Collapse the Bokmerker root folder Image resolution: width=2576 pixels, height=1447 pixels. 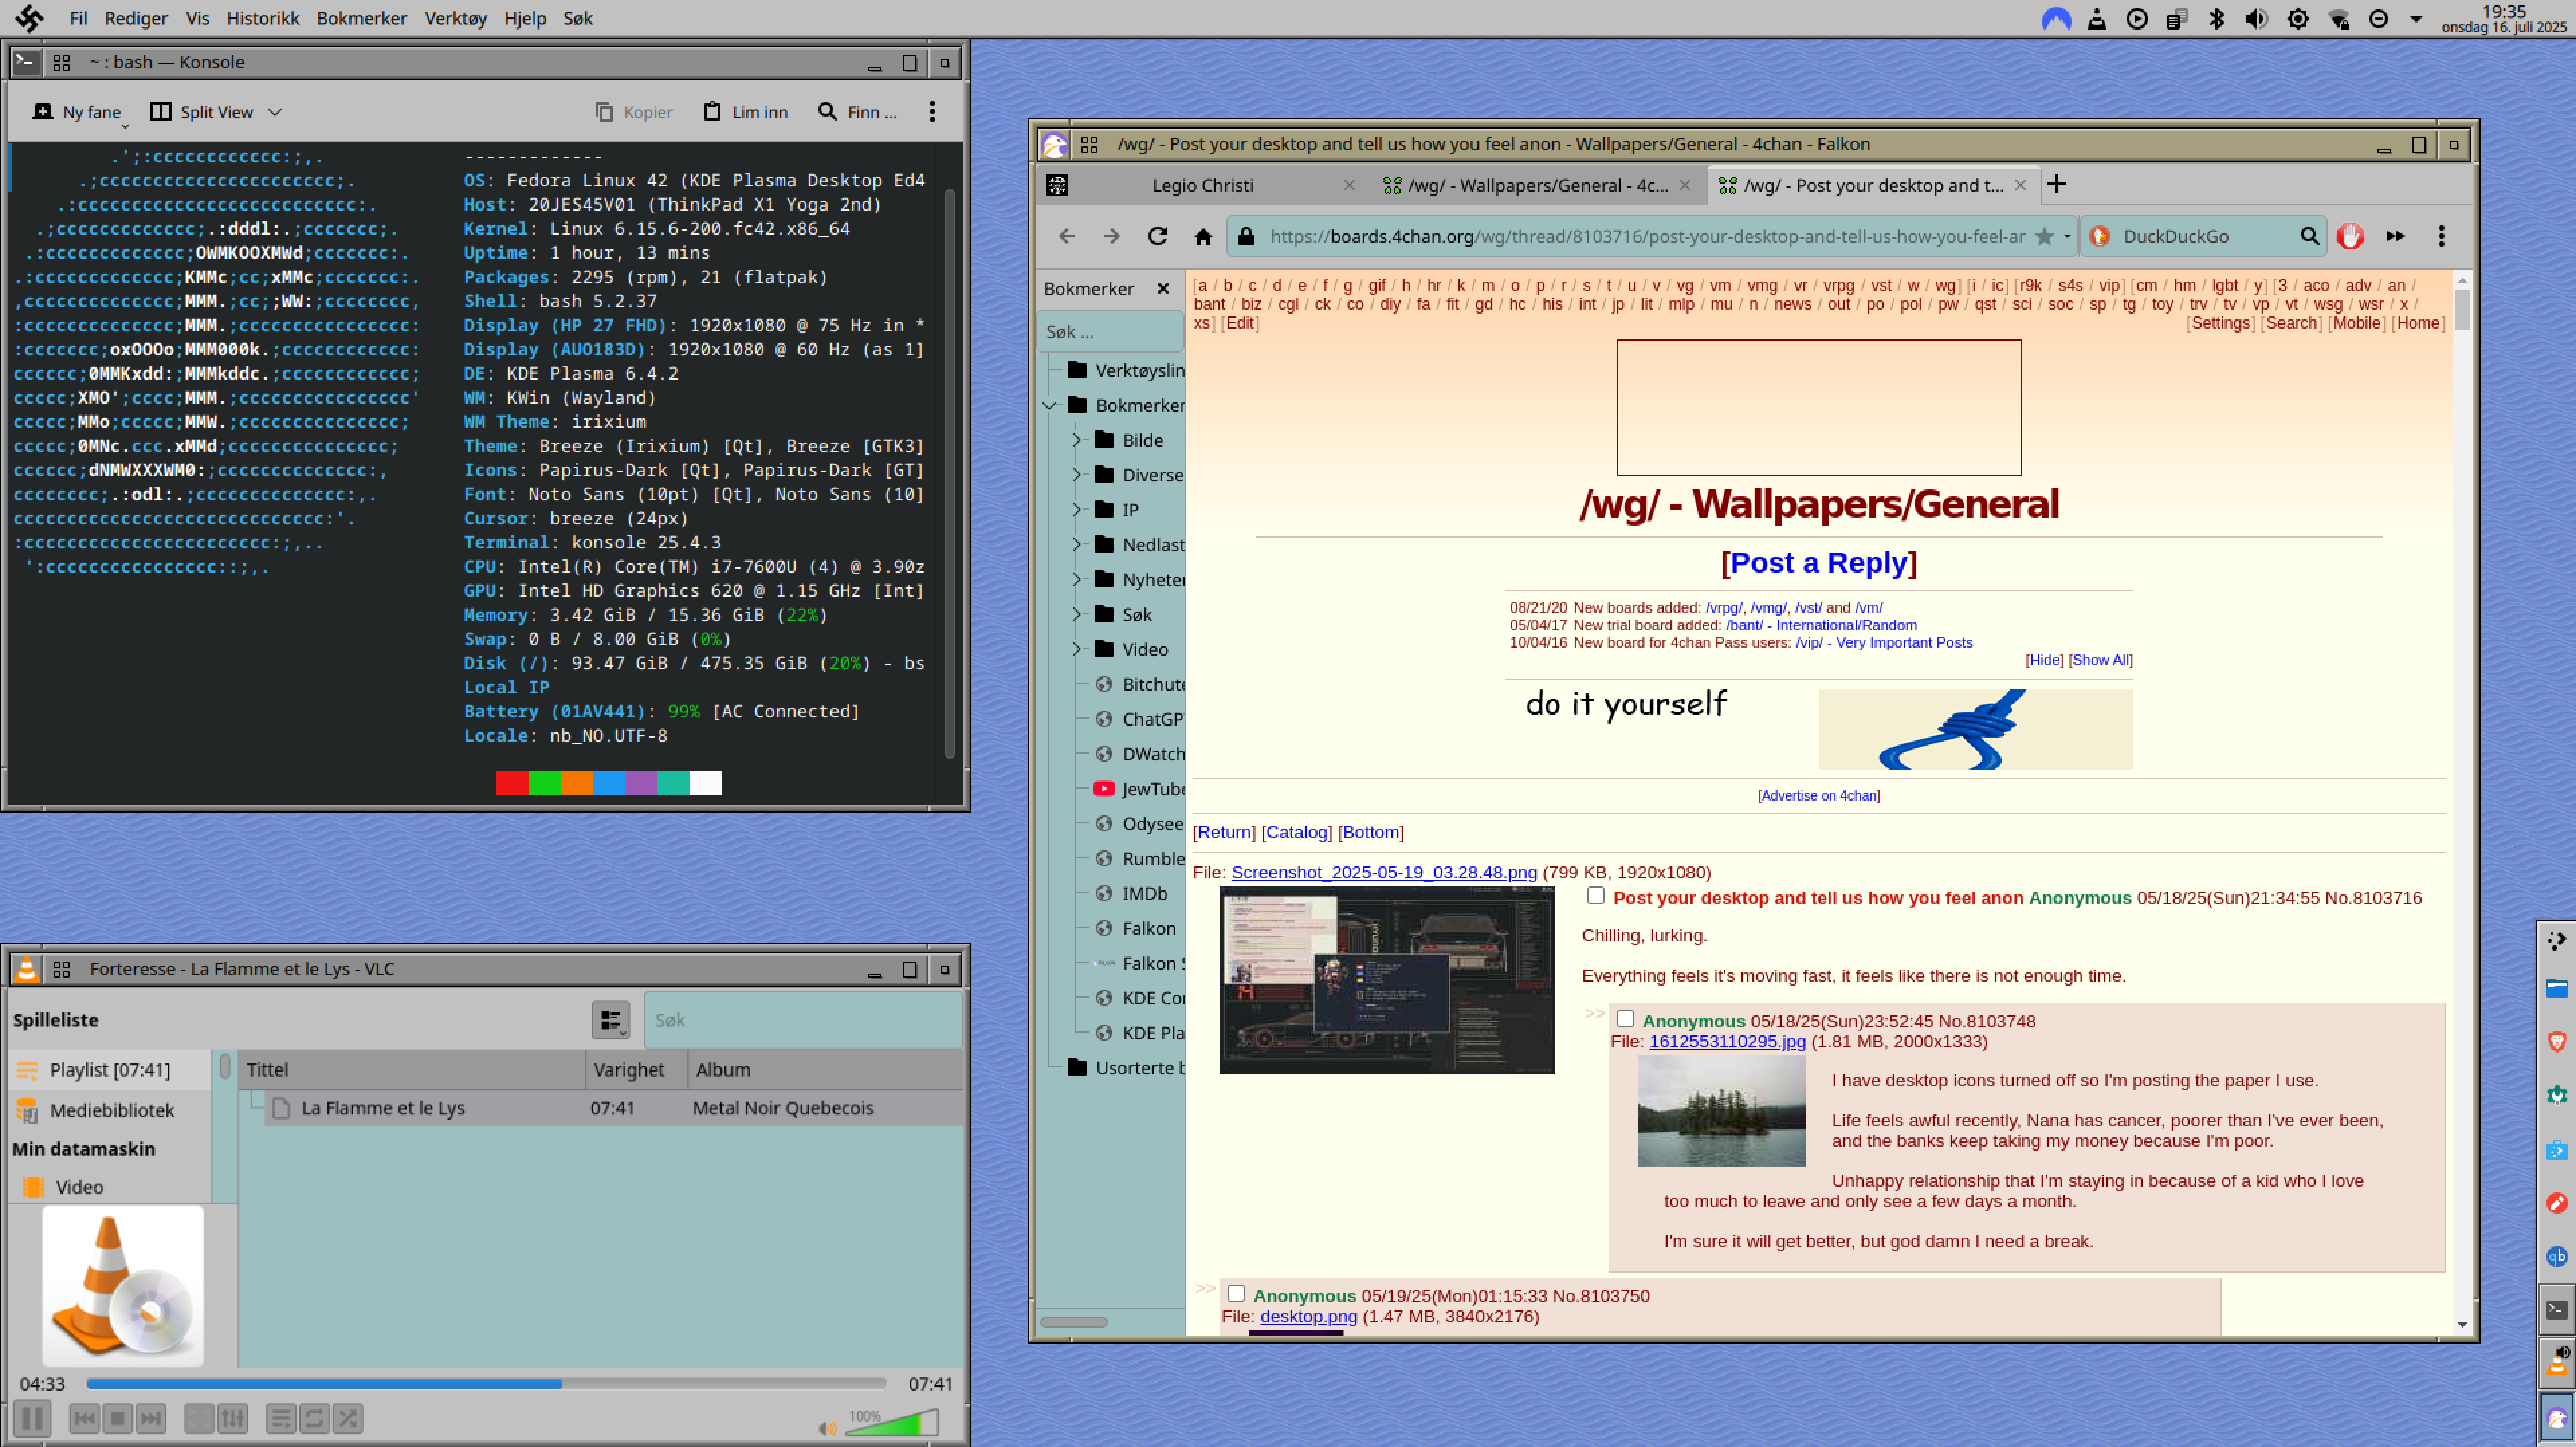(x=1050, y=405)
